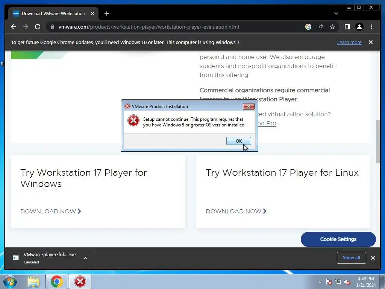Open the Windows Start menu
385x289 pixels.
[x=10, y=281]
